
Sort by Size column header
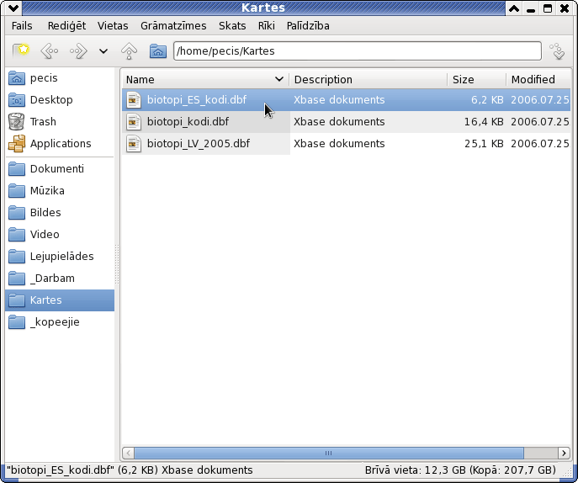[477, 80]
